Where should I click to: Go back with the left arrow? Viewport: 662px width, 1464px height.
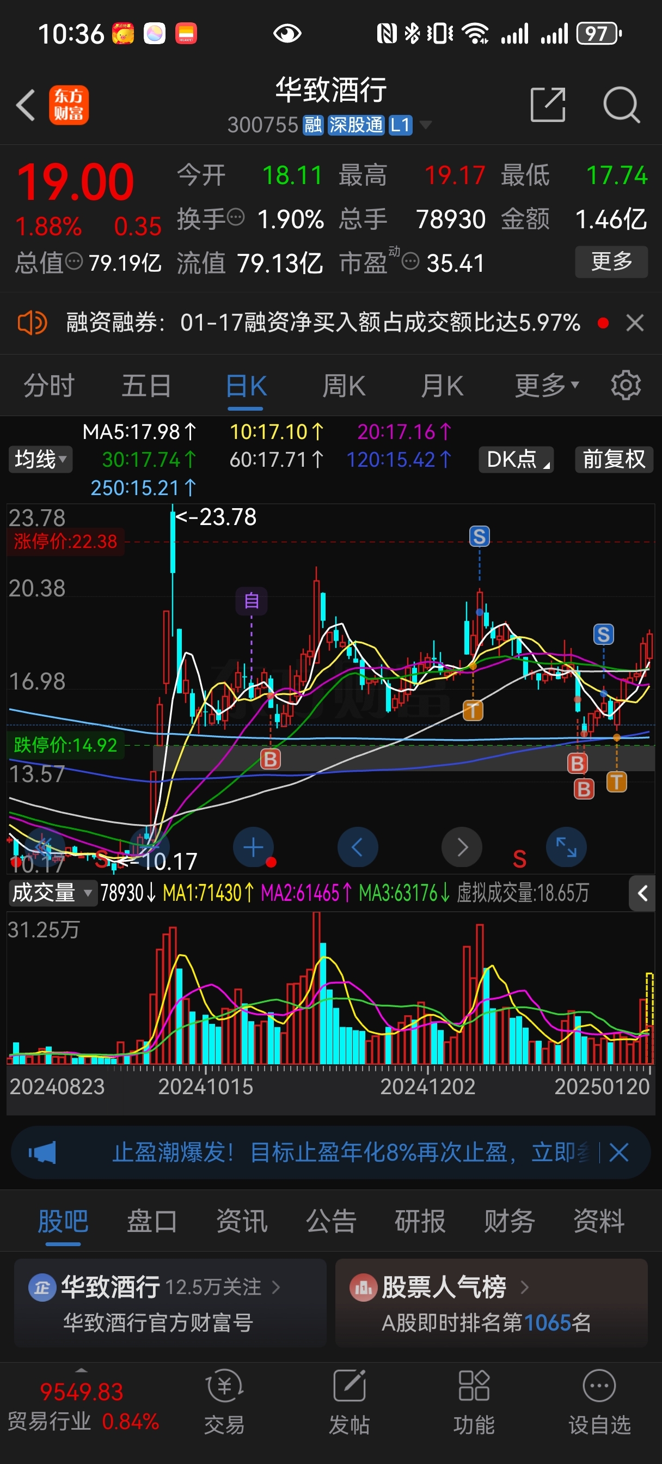[x=26, y=105]
